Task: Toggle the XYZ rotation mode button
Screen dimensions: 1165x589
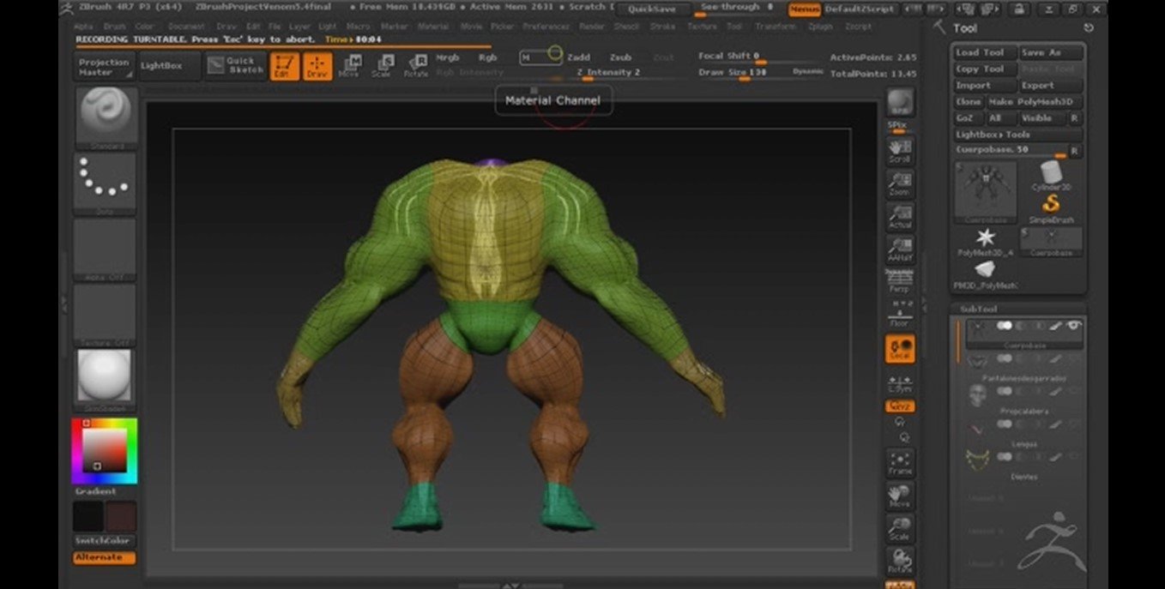Action: tap(899, 406)
